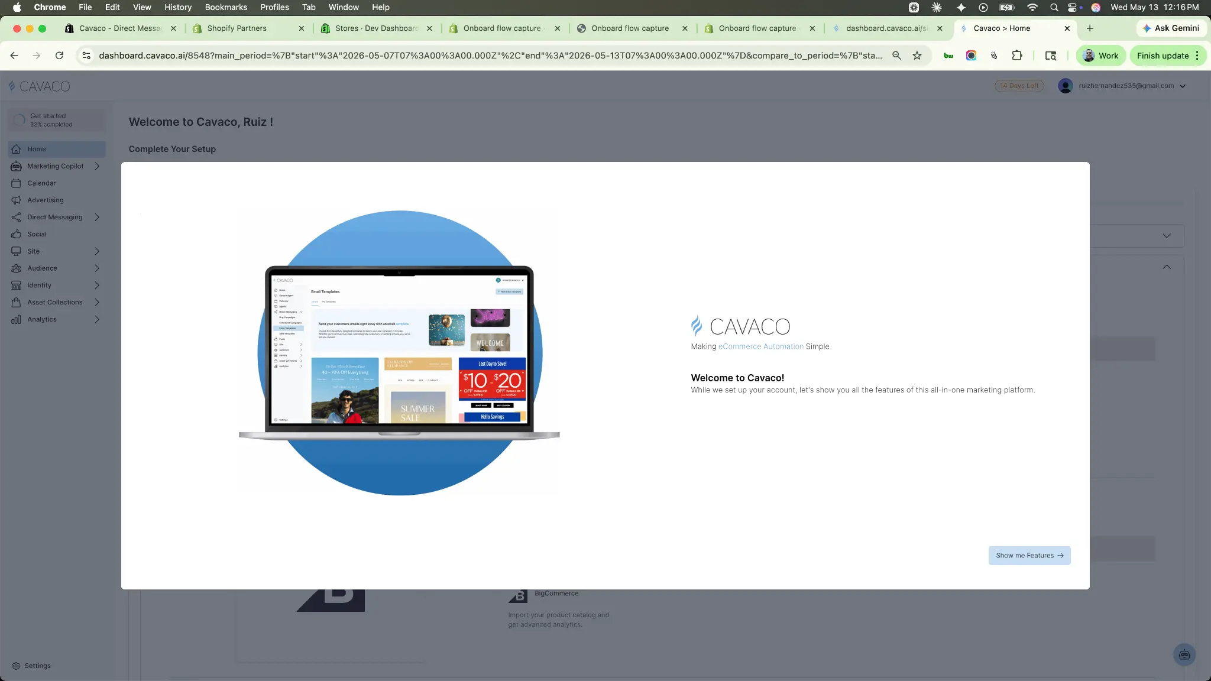Image resolution: width=1211 pixels, height=681 pixels.
Task: Open the Apple menu
Action: tap(17, 7)
